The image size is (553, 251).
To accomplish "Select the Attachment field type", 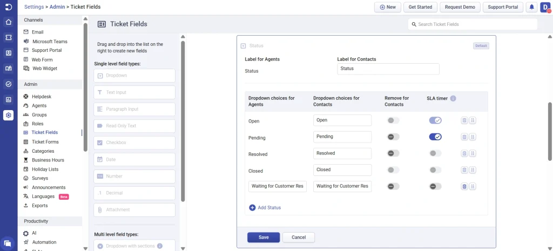I will click(134, 210).
